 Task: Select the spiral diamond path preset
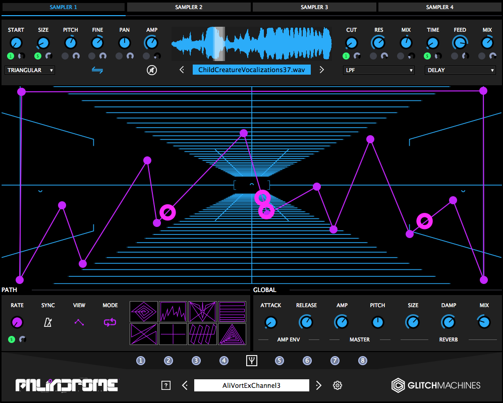pos(144,312)
